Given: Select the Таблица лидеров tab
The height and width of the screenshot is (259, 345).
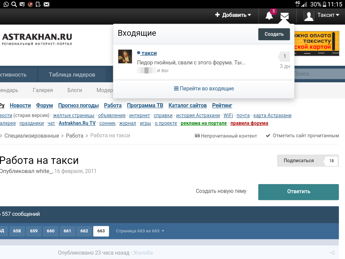Looking at the screenshot, I should coord(72,75).
